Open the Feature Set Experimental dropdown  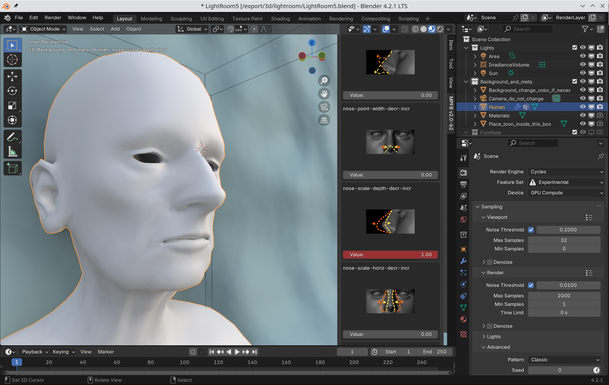566,182
